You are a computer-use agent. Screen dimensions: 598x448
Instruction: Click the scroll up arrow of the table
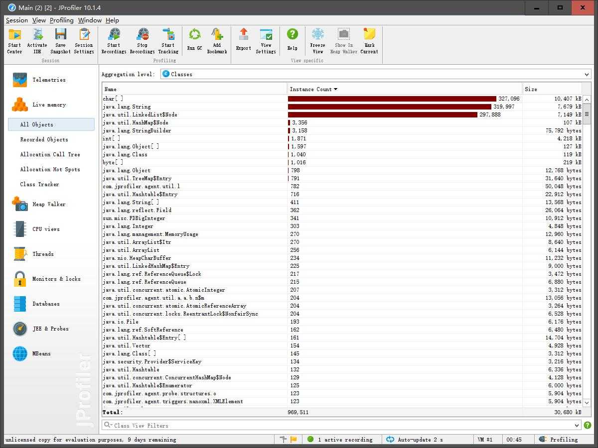coord(587,99)
